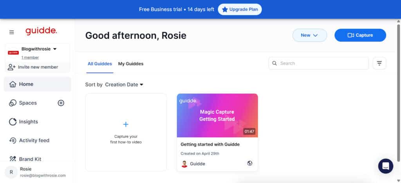Click Free Business trial banner text
Image resolution: width=401 pixels, height=183 pixels.
(177, 9)
